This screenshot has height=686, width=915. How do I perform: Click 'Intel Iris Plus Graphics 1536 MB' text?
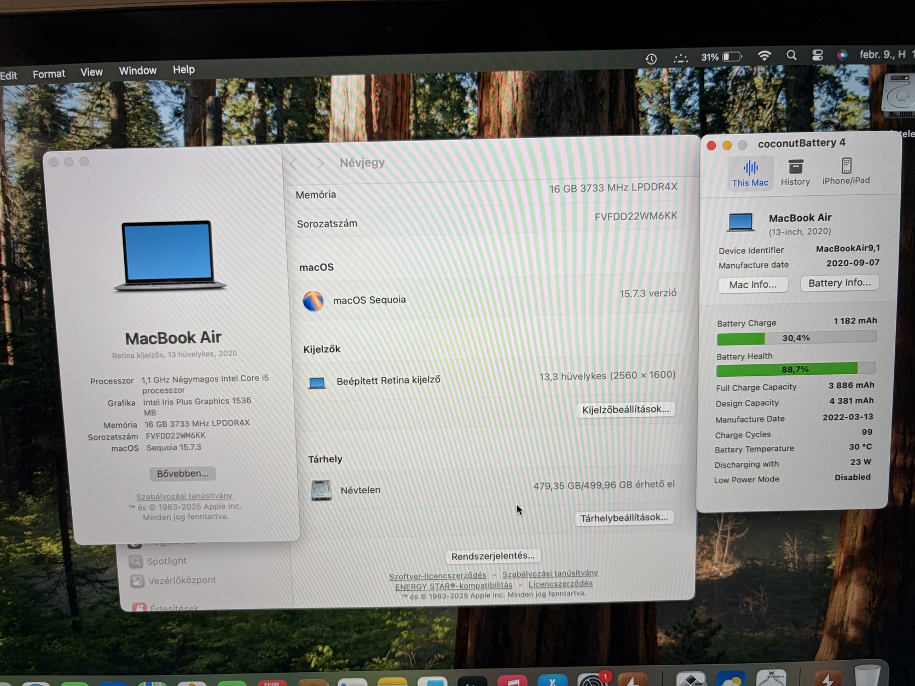[197, 406]
